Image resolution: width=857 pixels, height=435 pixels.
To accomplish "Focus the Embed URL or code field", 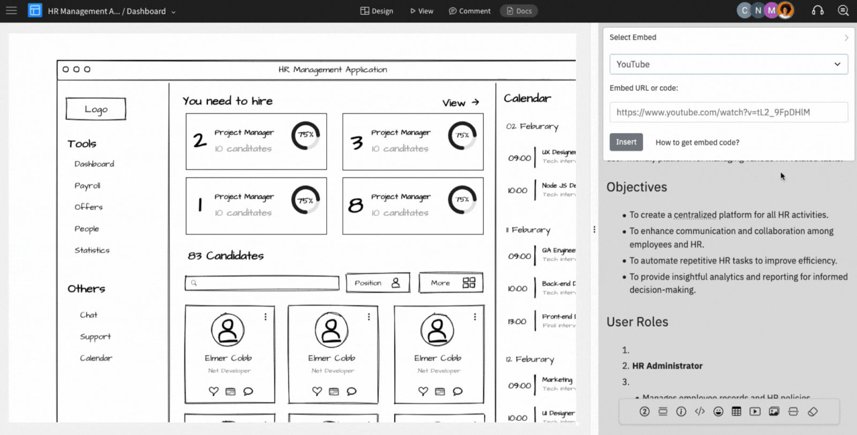I will tap(728, 112).
